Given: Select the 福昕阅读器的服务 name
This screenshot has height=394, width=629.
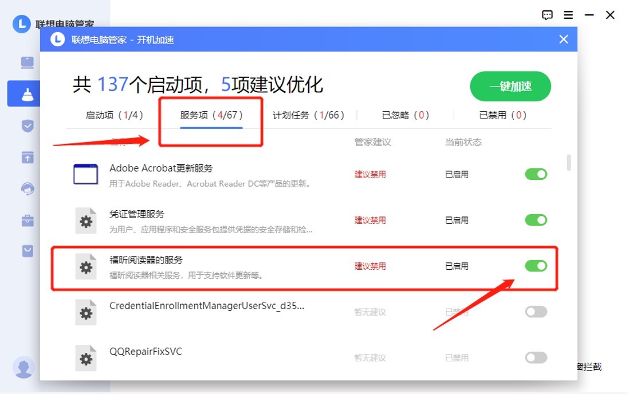Looking at the screenshot, I should click(x=146, y=260).
